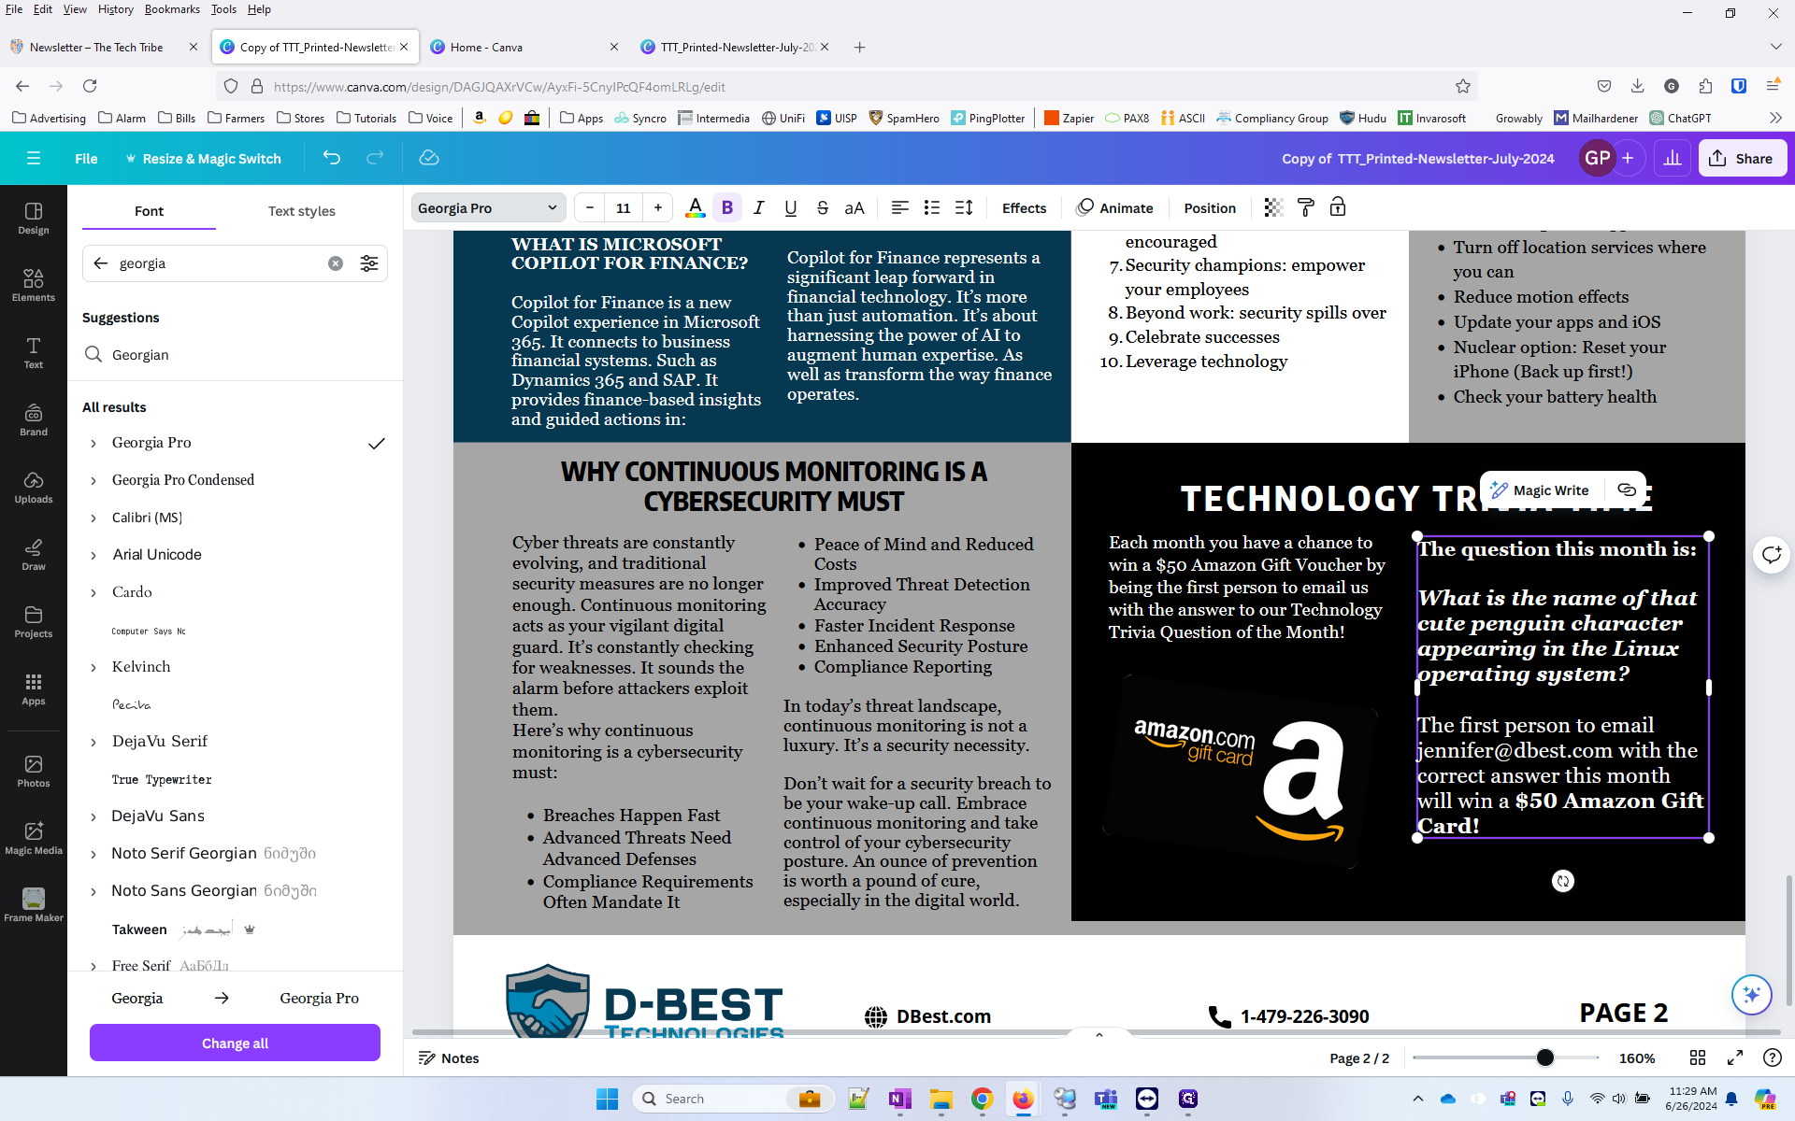Toggle italic formatting
Image resolution: width=1795 pixels, height=1121 pixels.
click(x=759, y=207)
